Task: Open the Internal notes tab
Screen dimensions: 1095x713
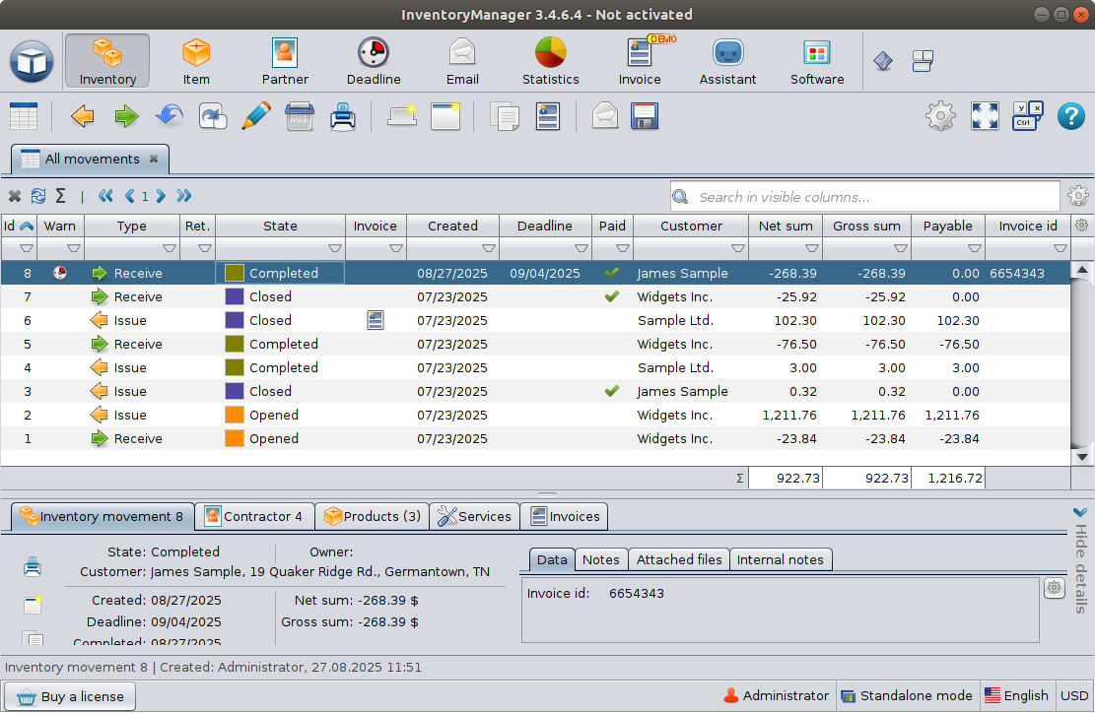Action: tap(780, 559)
